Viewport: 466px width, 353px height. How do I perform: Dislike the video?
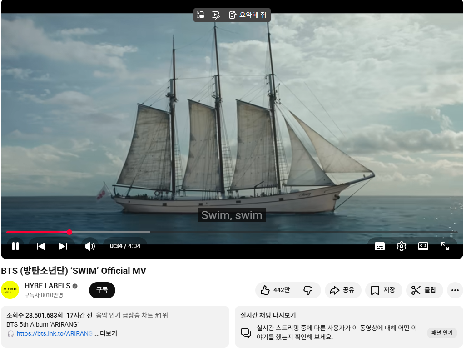[x=308, y=290]
